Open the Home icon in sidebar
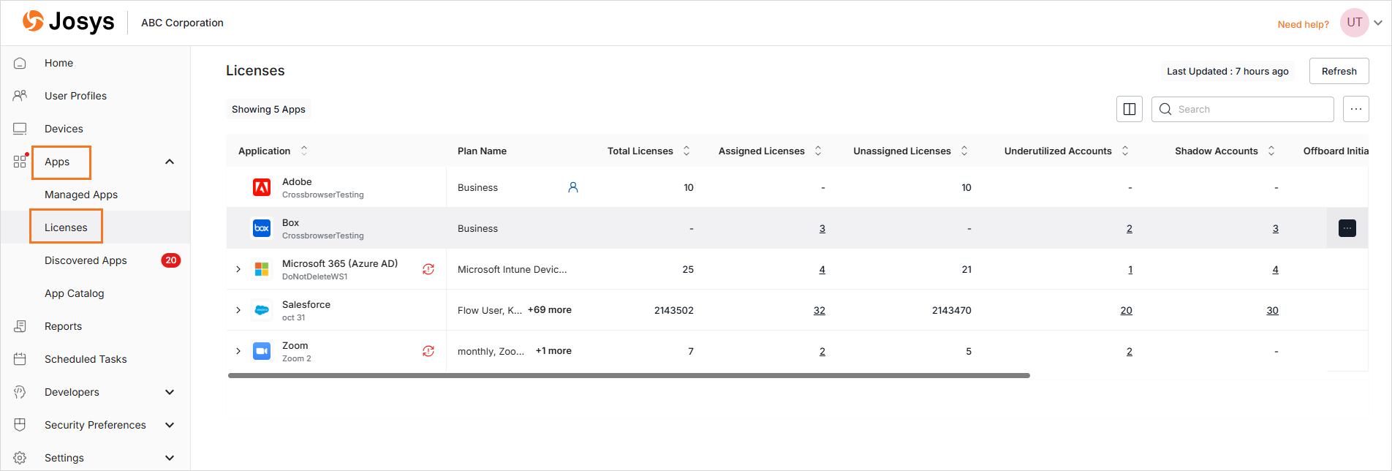 click(x=20, y=63)
